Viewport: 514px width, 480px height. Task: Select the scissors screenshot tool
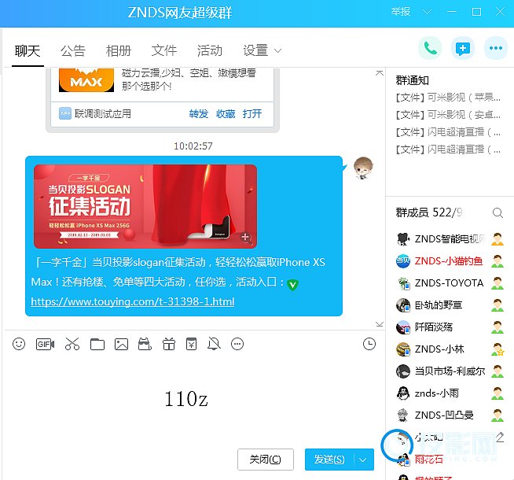(x=72, y=344)
